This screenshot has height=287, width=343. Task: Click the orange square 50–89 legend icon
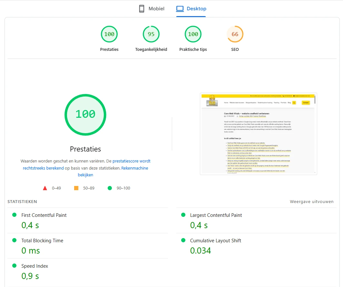[x=76, y=188]
